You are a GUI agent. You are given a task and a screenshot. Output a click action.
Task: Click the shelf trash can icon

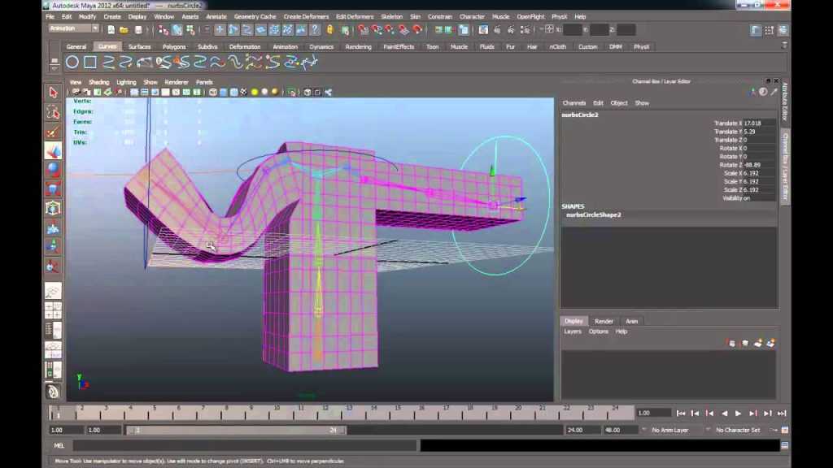click(x=784, y=46)
